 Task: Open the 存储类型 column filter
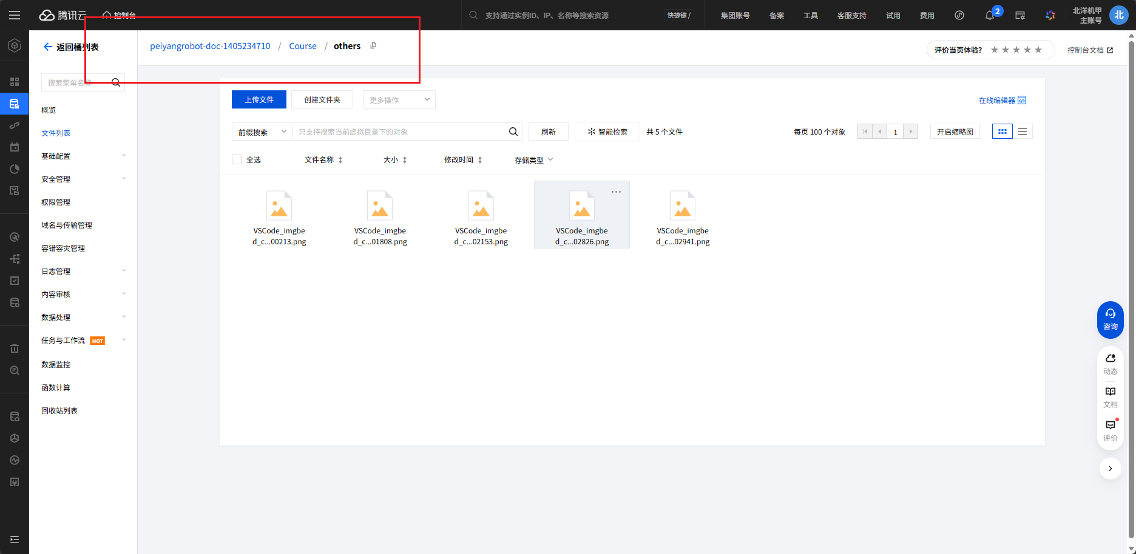point(534,160)
